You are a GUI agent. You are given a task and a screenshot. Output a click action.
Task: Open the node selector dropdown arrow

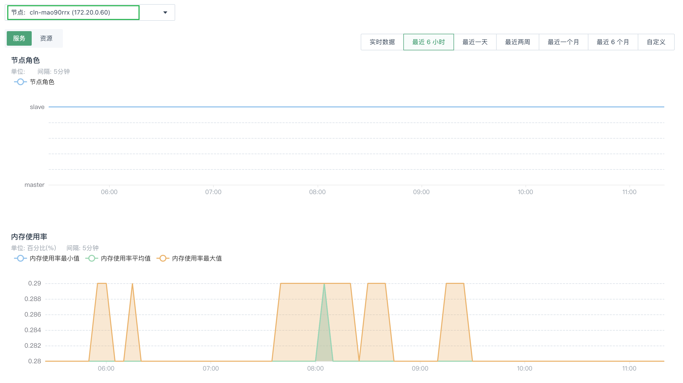click(165, 12)
